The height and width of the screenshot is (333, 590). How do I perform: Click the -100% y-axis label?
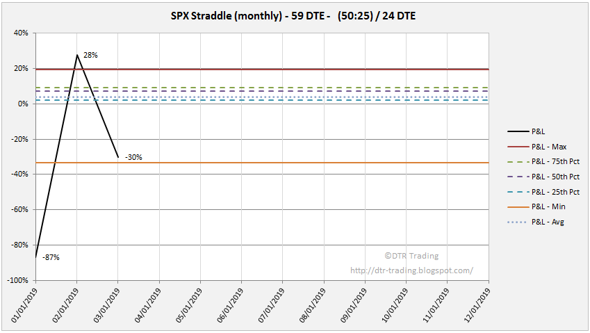click(x=18, y=280)
